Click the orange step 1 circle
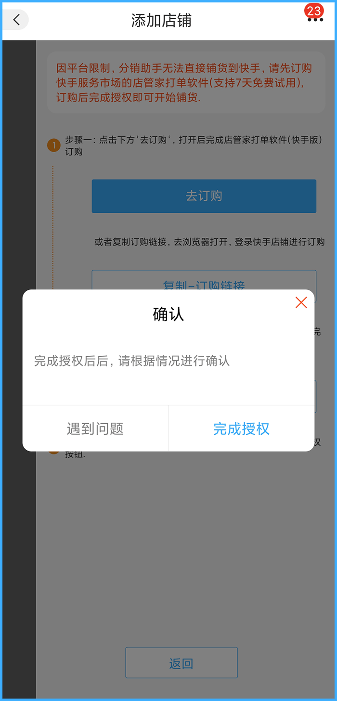337x701 pixels. point(53,145)
